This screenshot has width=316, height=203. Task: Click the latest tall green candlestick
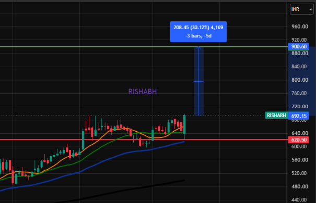pyautogui.click(x=184, y=124)
